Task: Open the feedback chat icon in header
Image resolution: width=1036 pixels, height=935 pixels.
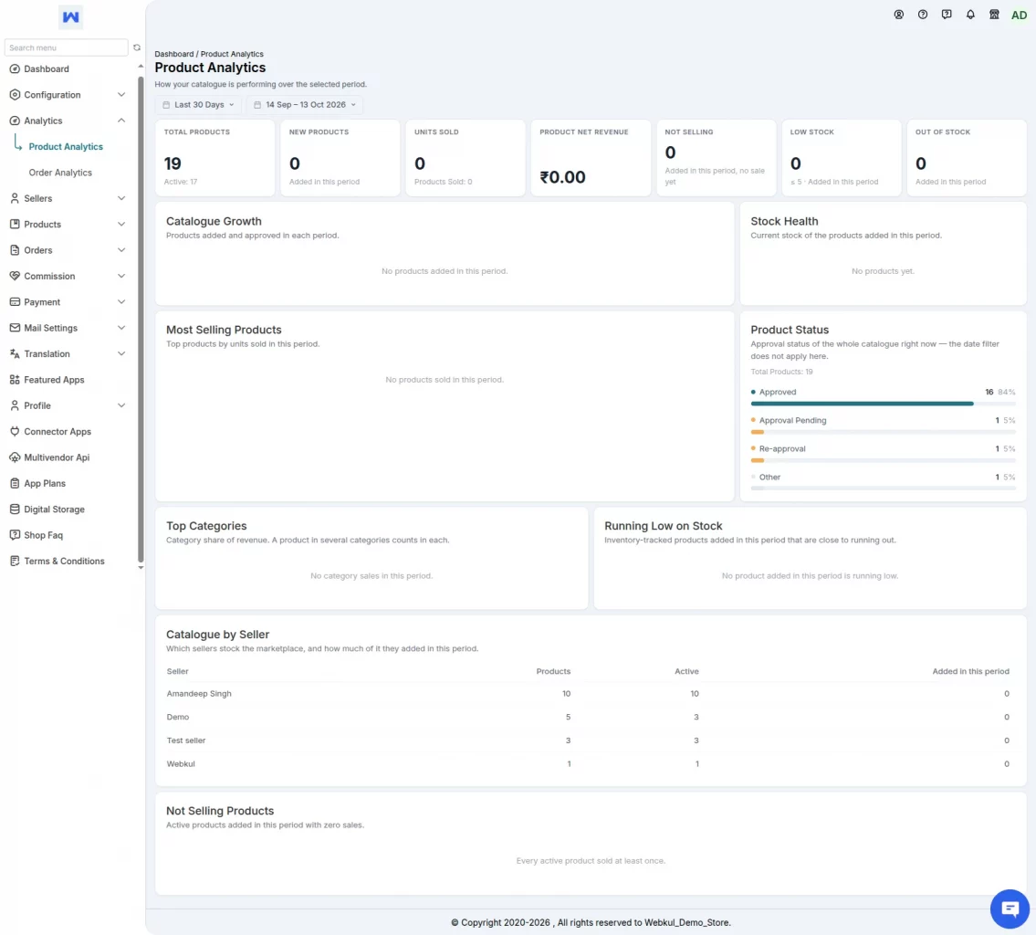Action: [947, 15]
